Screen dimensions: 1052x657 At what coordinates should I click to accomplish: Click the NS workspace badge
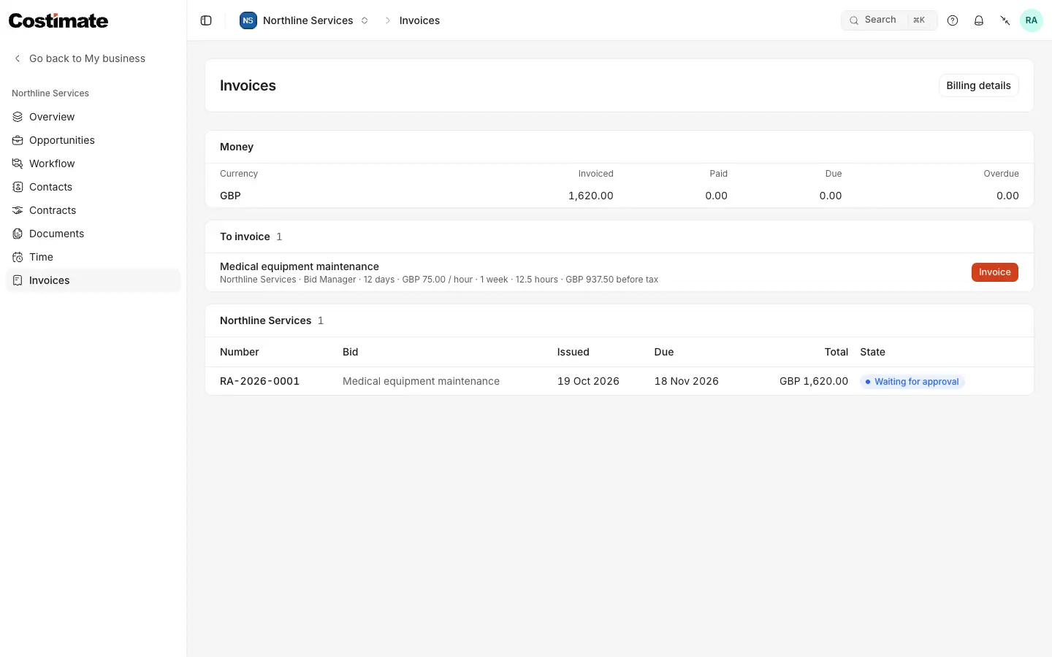click(x=248, y=20)
